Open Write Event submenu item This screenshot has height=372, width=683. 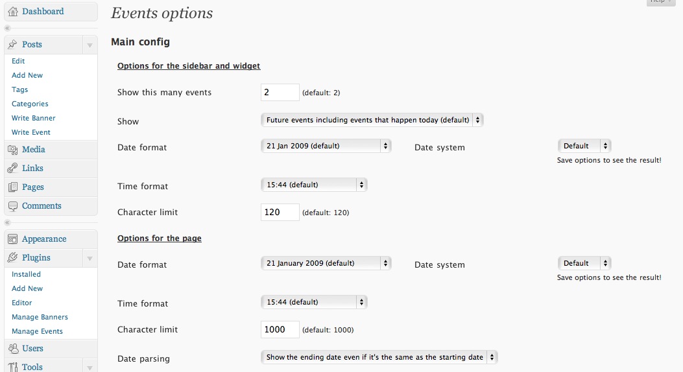[x=31, y=132]
